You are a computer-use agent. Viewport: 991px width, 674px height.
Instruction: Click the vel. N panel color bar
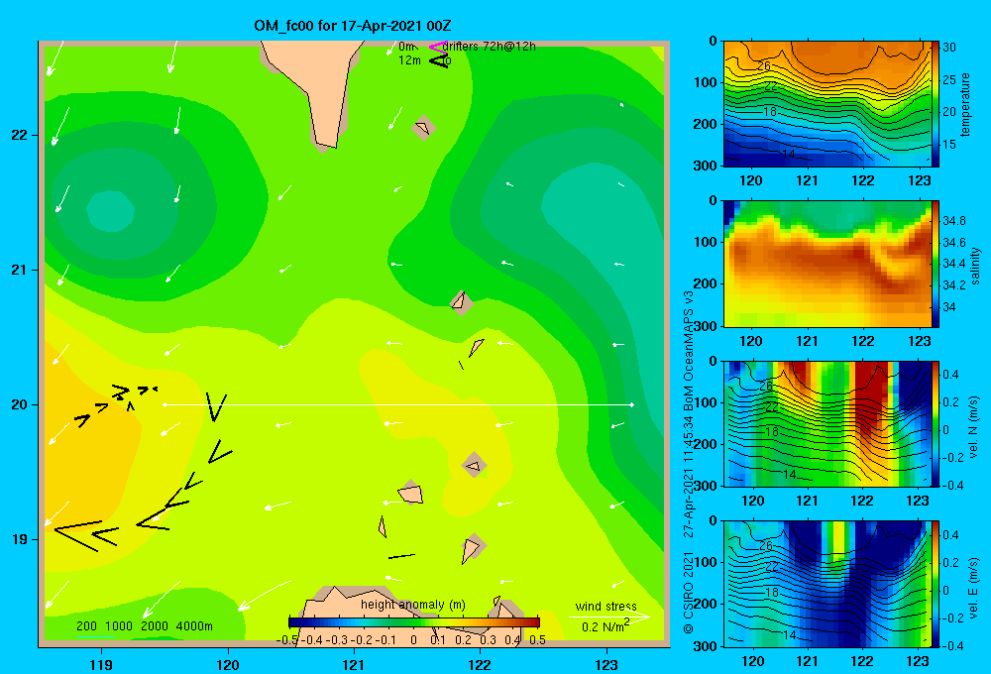[x=936, y=424]
